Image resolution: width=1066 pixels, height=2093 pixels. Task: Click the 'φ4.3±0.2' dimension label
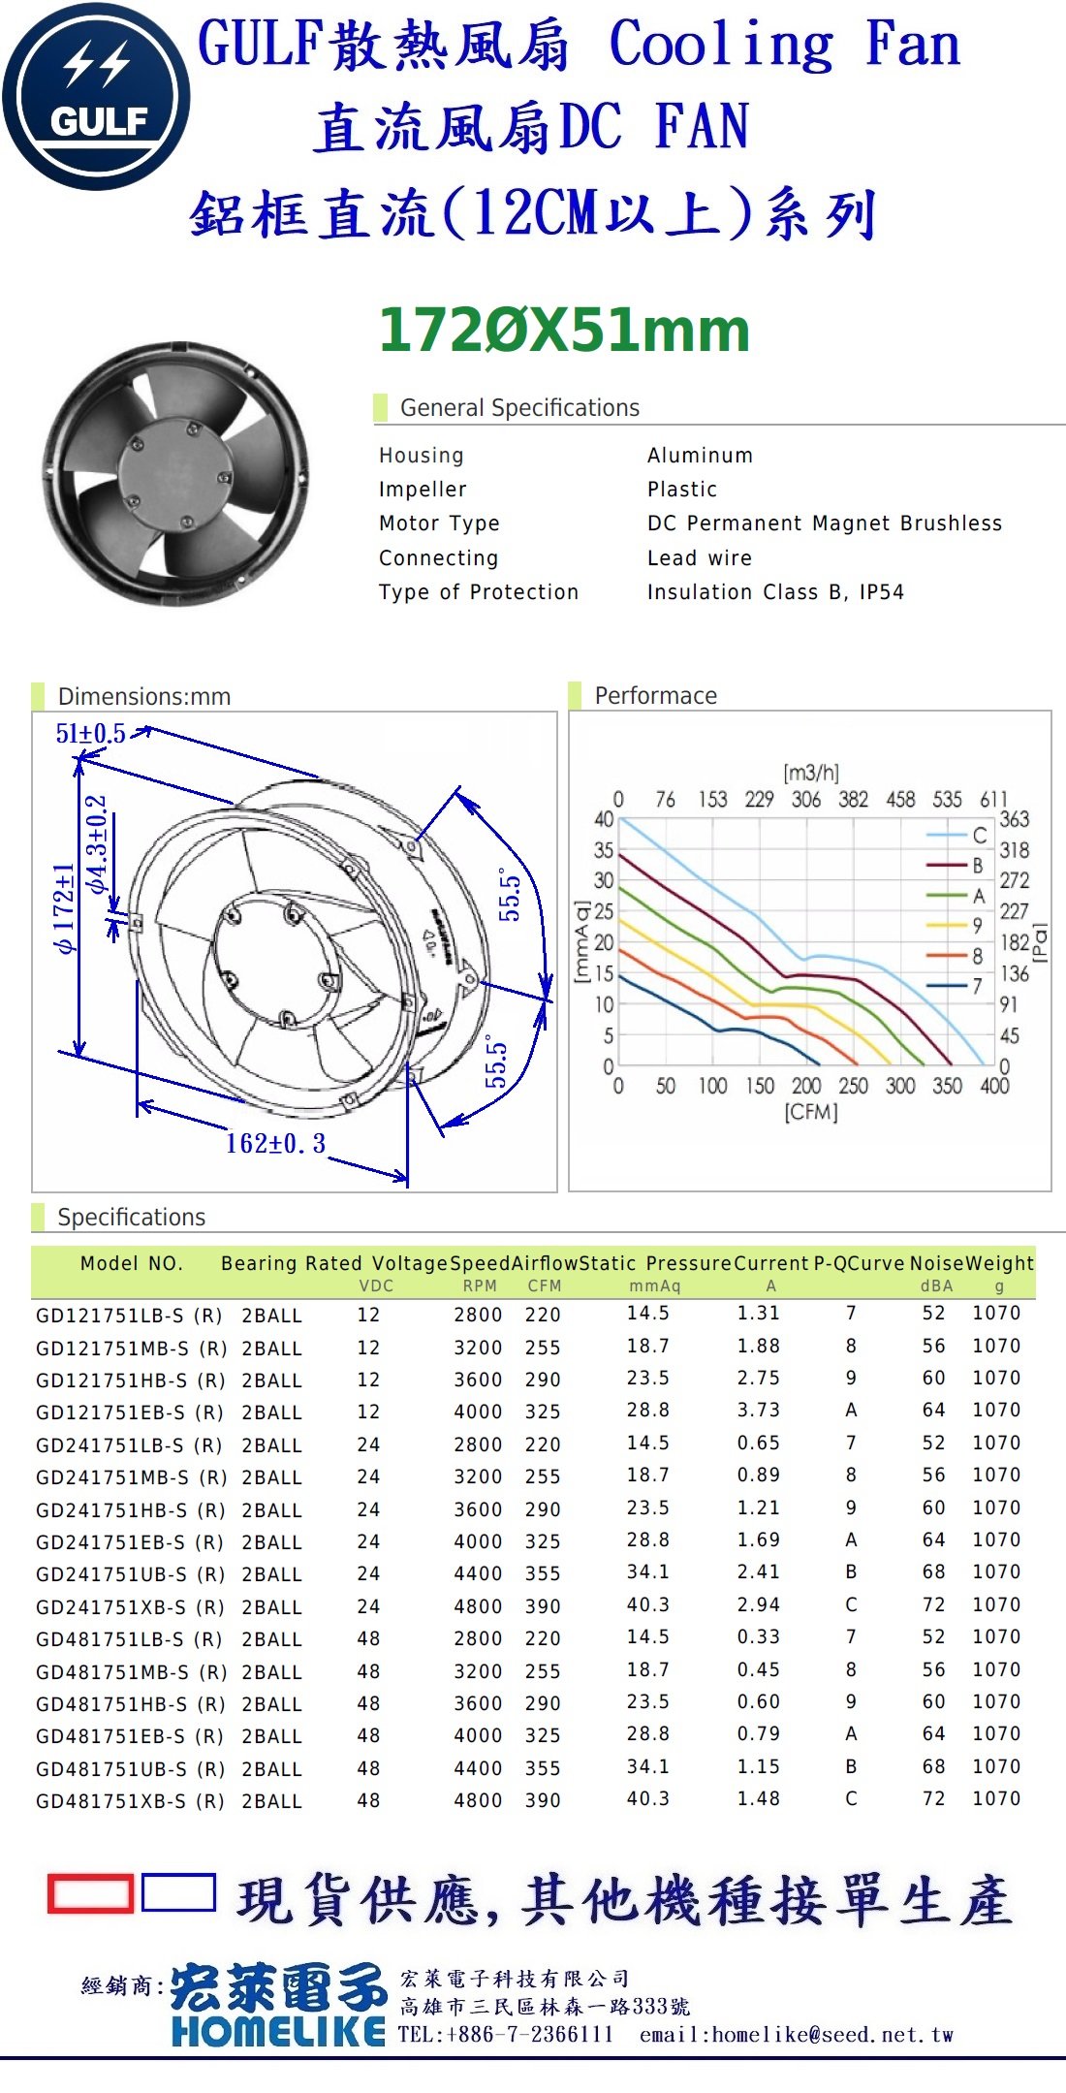pos(96,843)
